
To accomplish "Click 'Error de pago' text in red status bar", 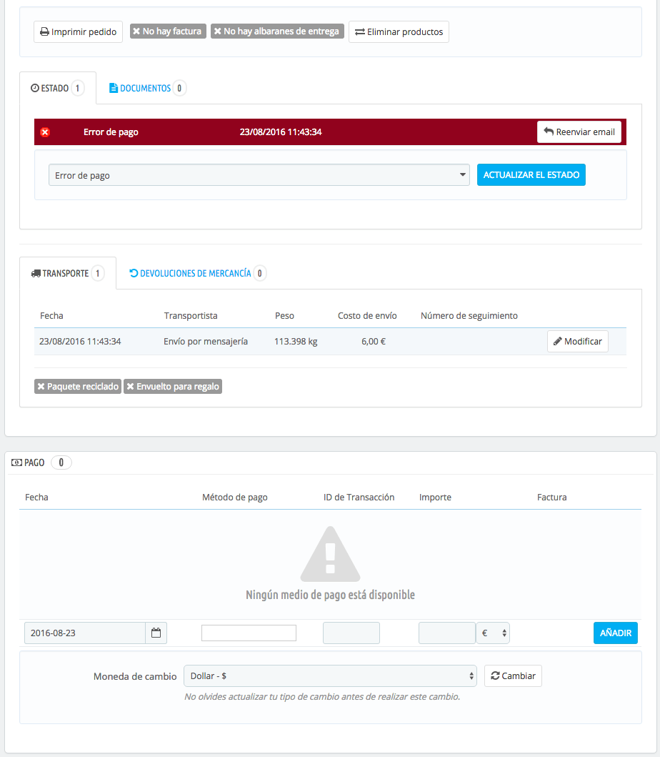I will (x=111, y=132).
